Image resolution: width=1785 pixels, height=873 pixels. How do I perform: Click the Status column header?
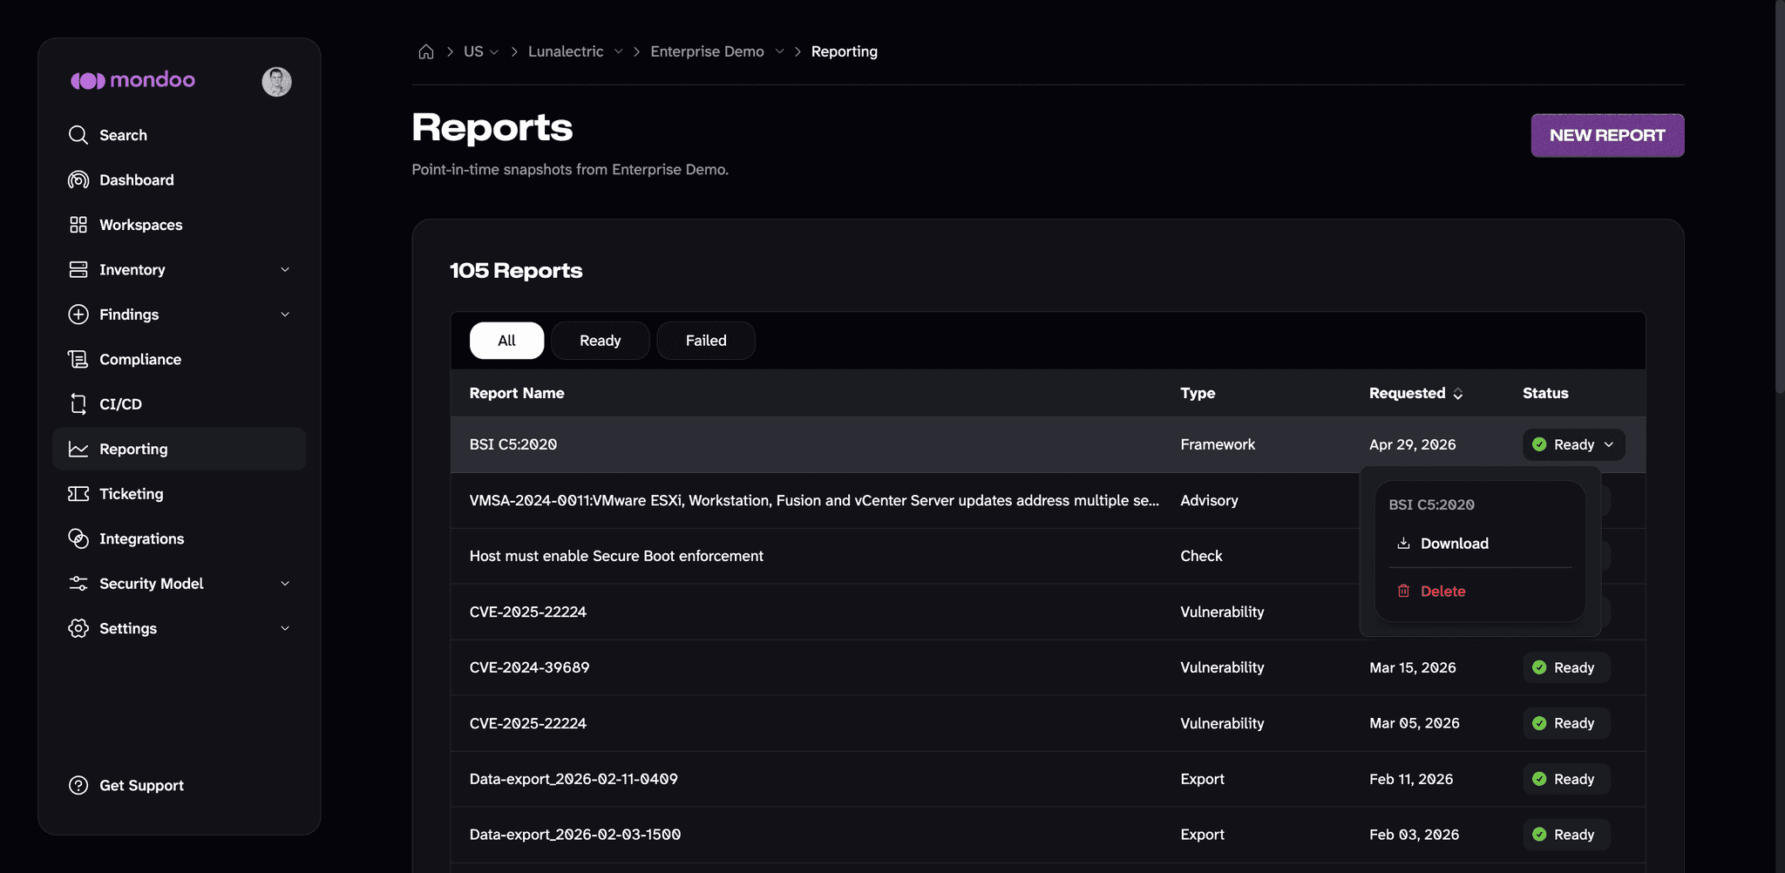(1545, 393)
